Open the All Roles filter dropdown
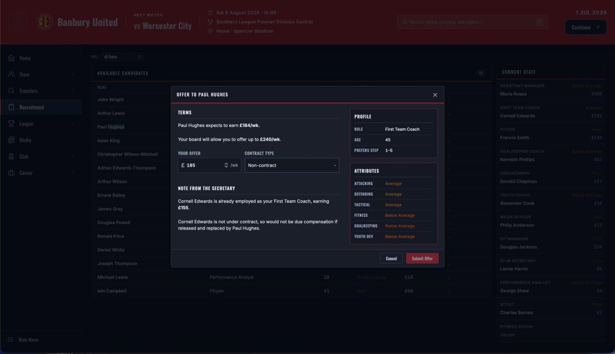615x354 pixels. pyautogui.click(x=121, y=57)
